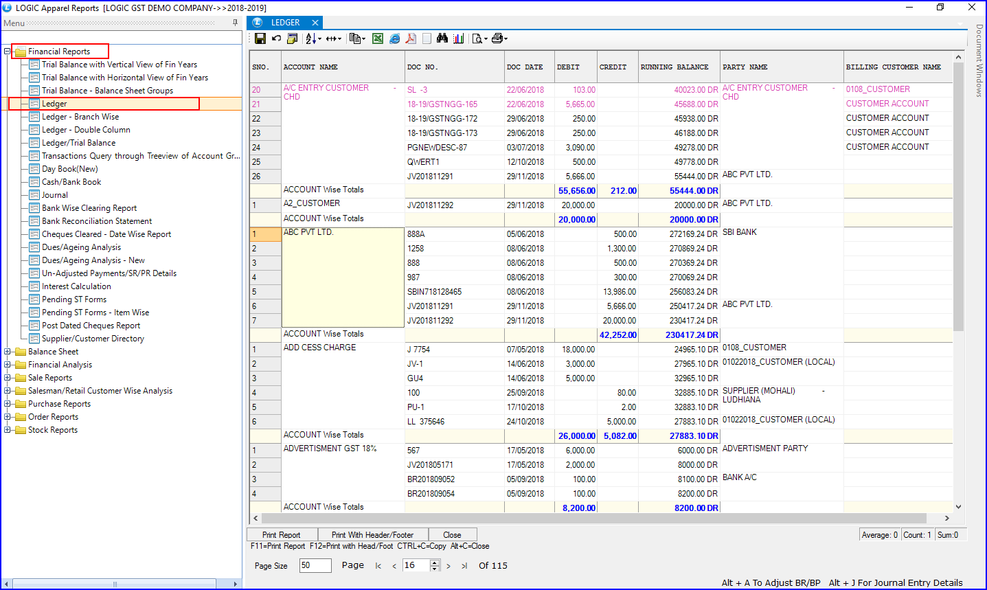Open report in Internet Explorer icon
This screenshot has height=590, width=987.
tap(394, 38)
